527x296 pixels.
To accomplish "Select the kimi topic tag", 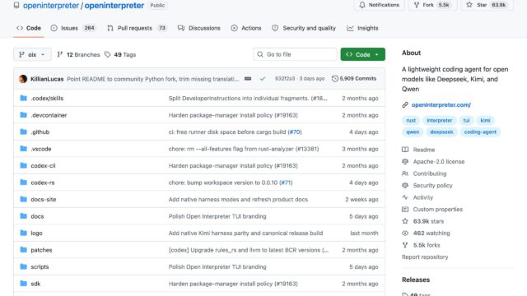I will 485,120.
